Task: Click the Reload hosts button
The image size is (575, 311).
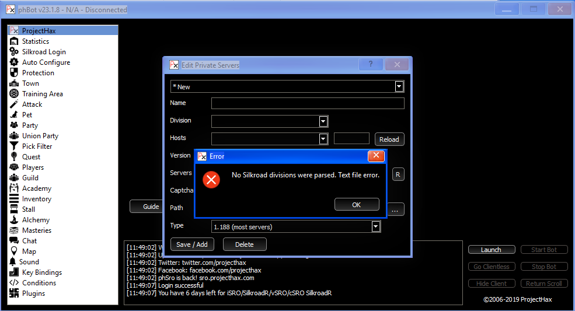Action: pos(389,139)
